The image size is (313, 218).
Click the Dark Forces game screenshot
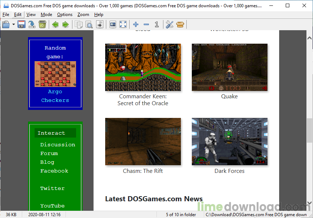[x=230, y=142]
